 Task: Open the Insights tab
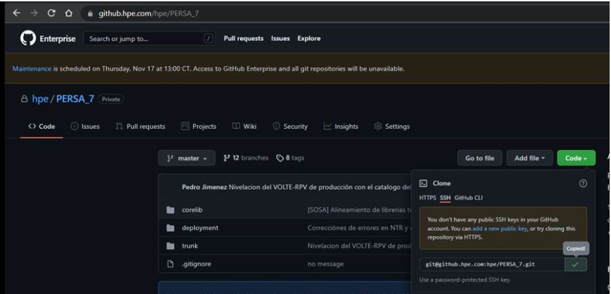tap(341, 126)
